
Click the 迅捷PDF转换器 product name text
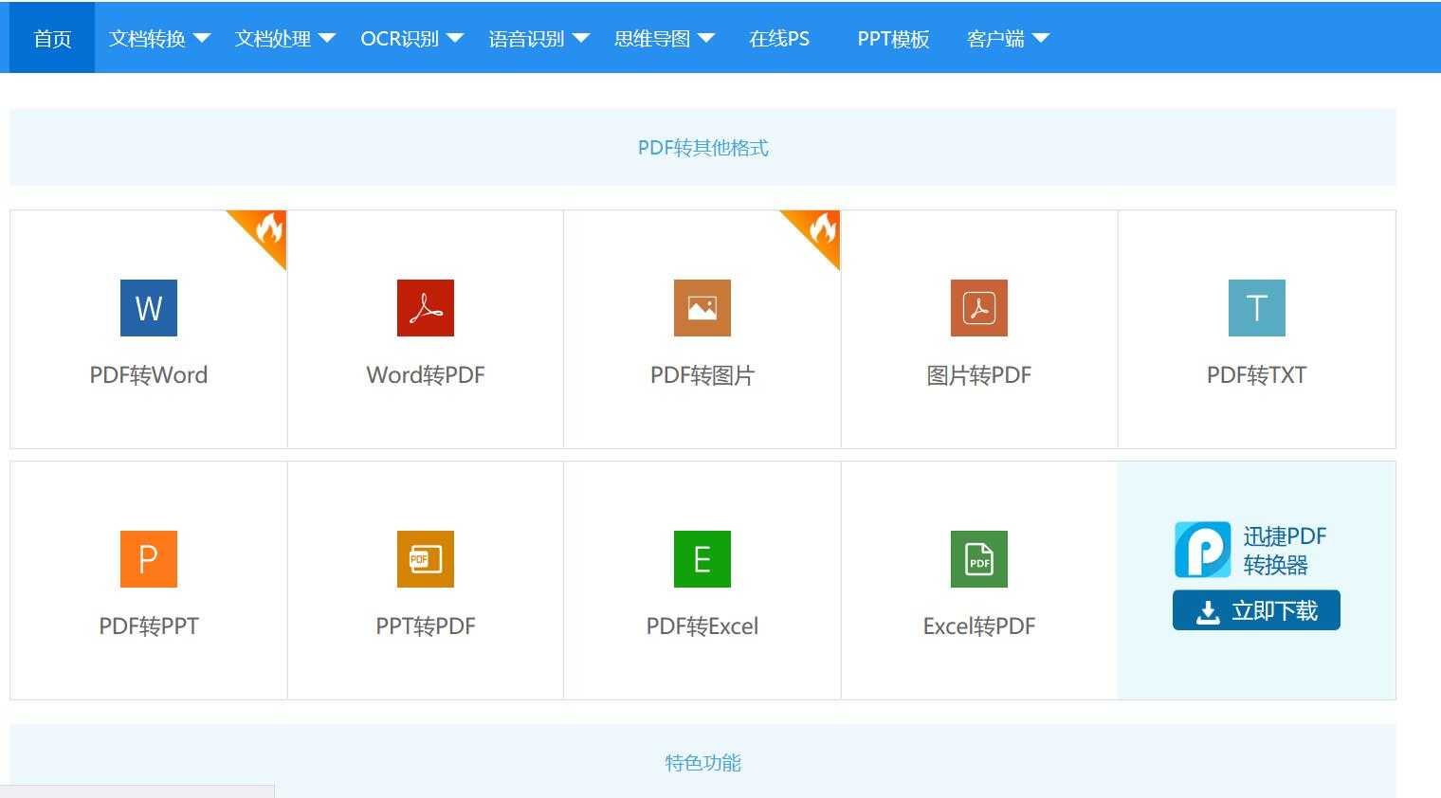pyautogui.click(x=1285, y=551)
